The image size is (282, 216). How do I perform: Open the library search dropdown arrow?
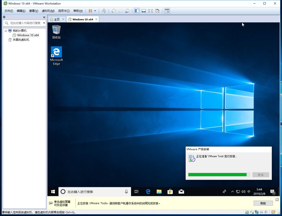(44, 23)
